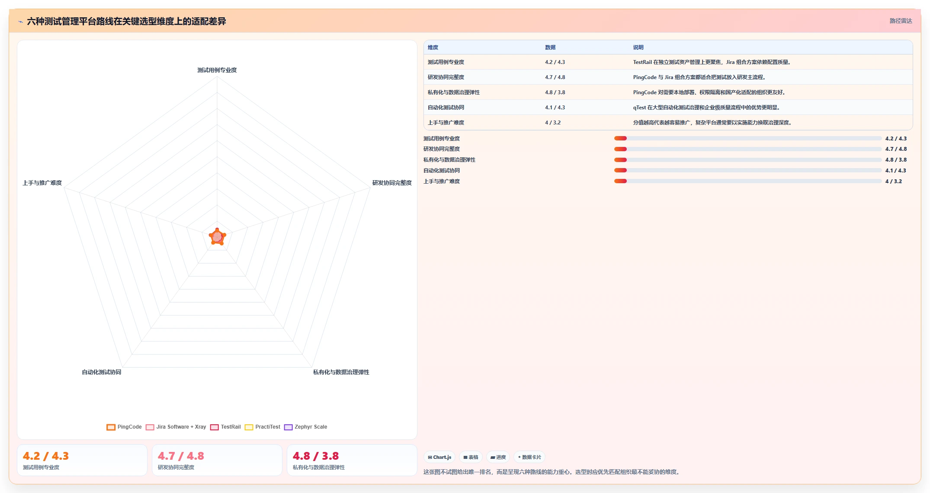930x493 pixels.
Task: Select 上手与推广难度 cell in the table
Action: pyautogui.click(x=446, y=123)
